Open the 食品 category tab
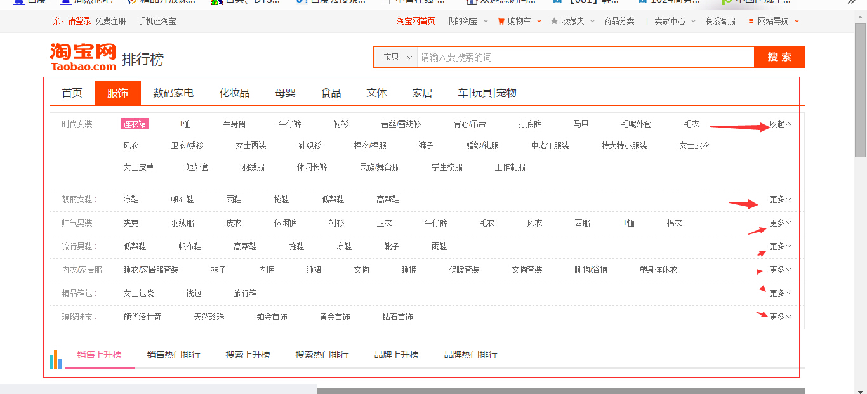 point(331,93)
